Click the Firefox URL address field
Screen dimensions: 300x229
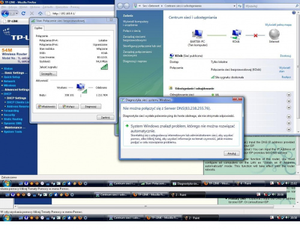click(x=80, y=14)
